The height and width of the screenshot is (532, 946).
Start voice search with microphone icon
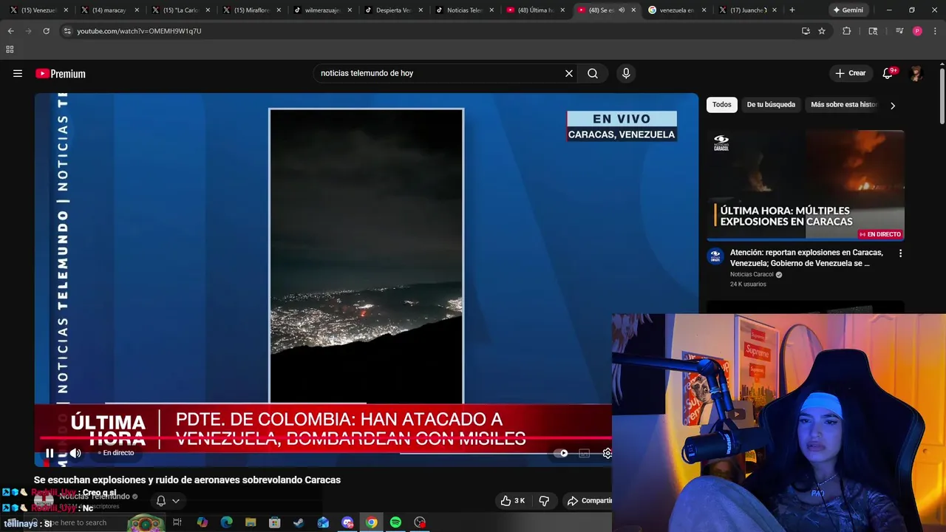pos(626,73)
